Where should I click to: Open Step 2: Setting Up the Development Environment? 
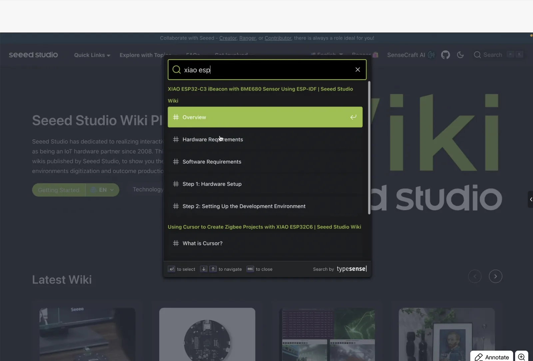point(265,206)
